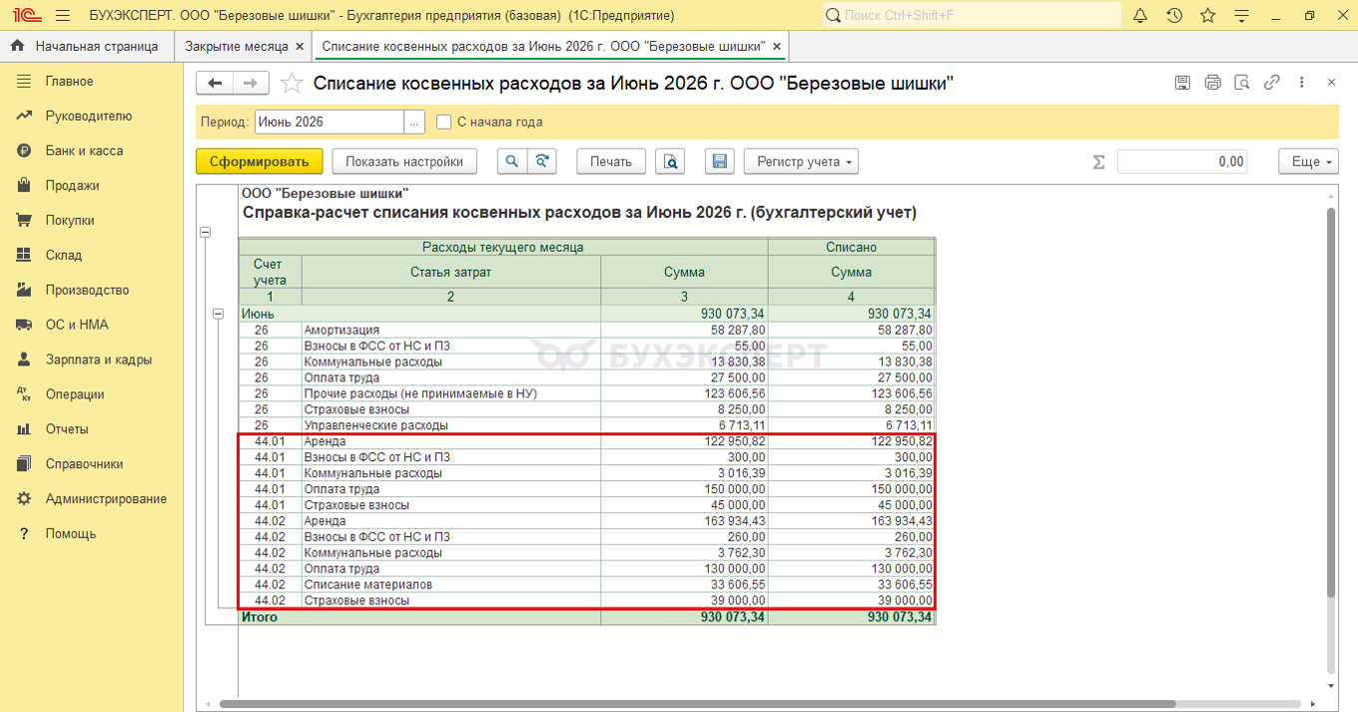This screenshot has width=1358, height=712.
Task: Close the Закрытие месяца tab
Action: pos(299,47)
